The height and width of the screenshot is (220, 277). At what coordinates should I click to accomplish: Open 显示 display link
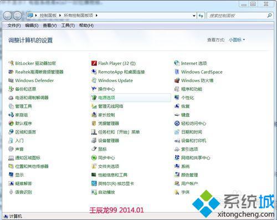tap(19, 175)
